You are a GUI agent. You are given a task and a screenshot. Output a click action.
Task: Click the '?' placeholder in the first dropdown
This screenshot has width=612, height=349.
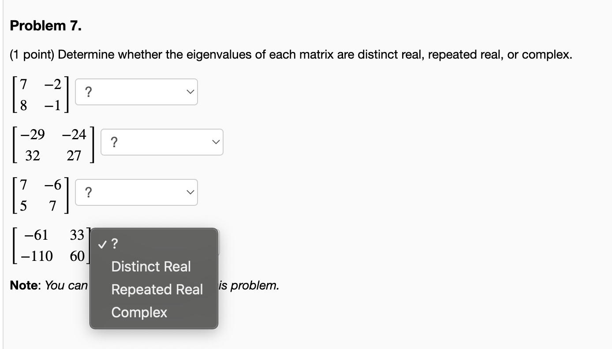coord(88,92)
